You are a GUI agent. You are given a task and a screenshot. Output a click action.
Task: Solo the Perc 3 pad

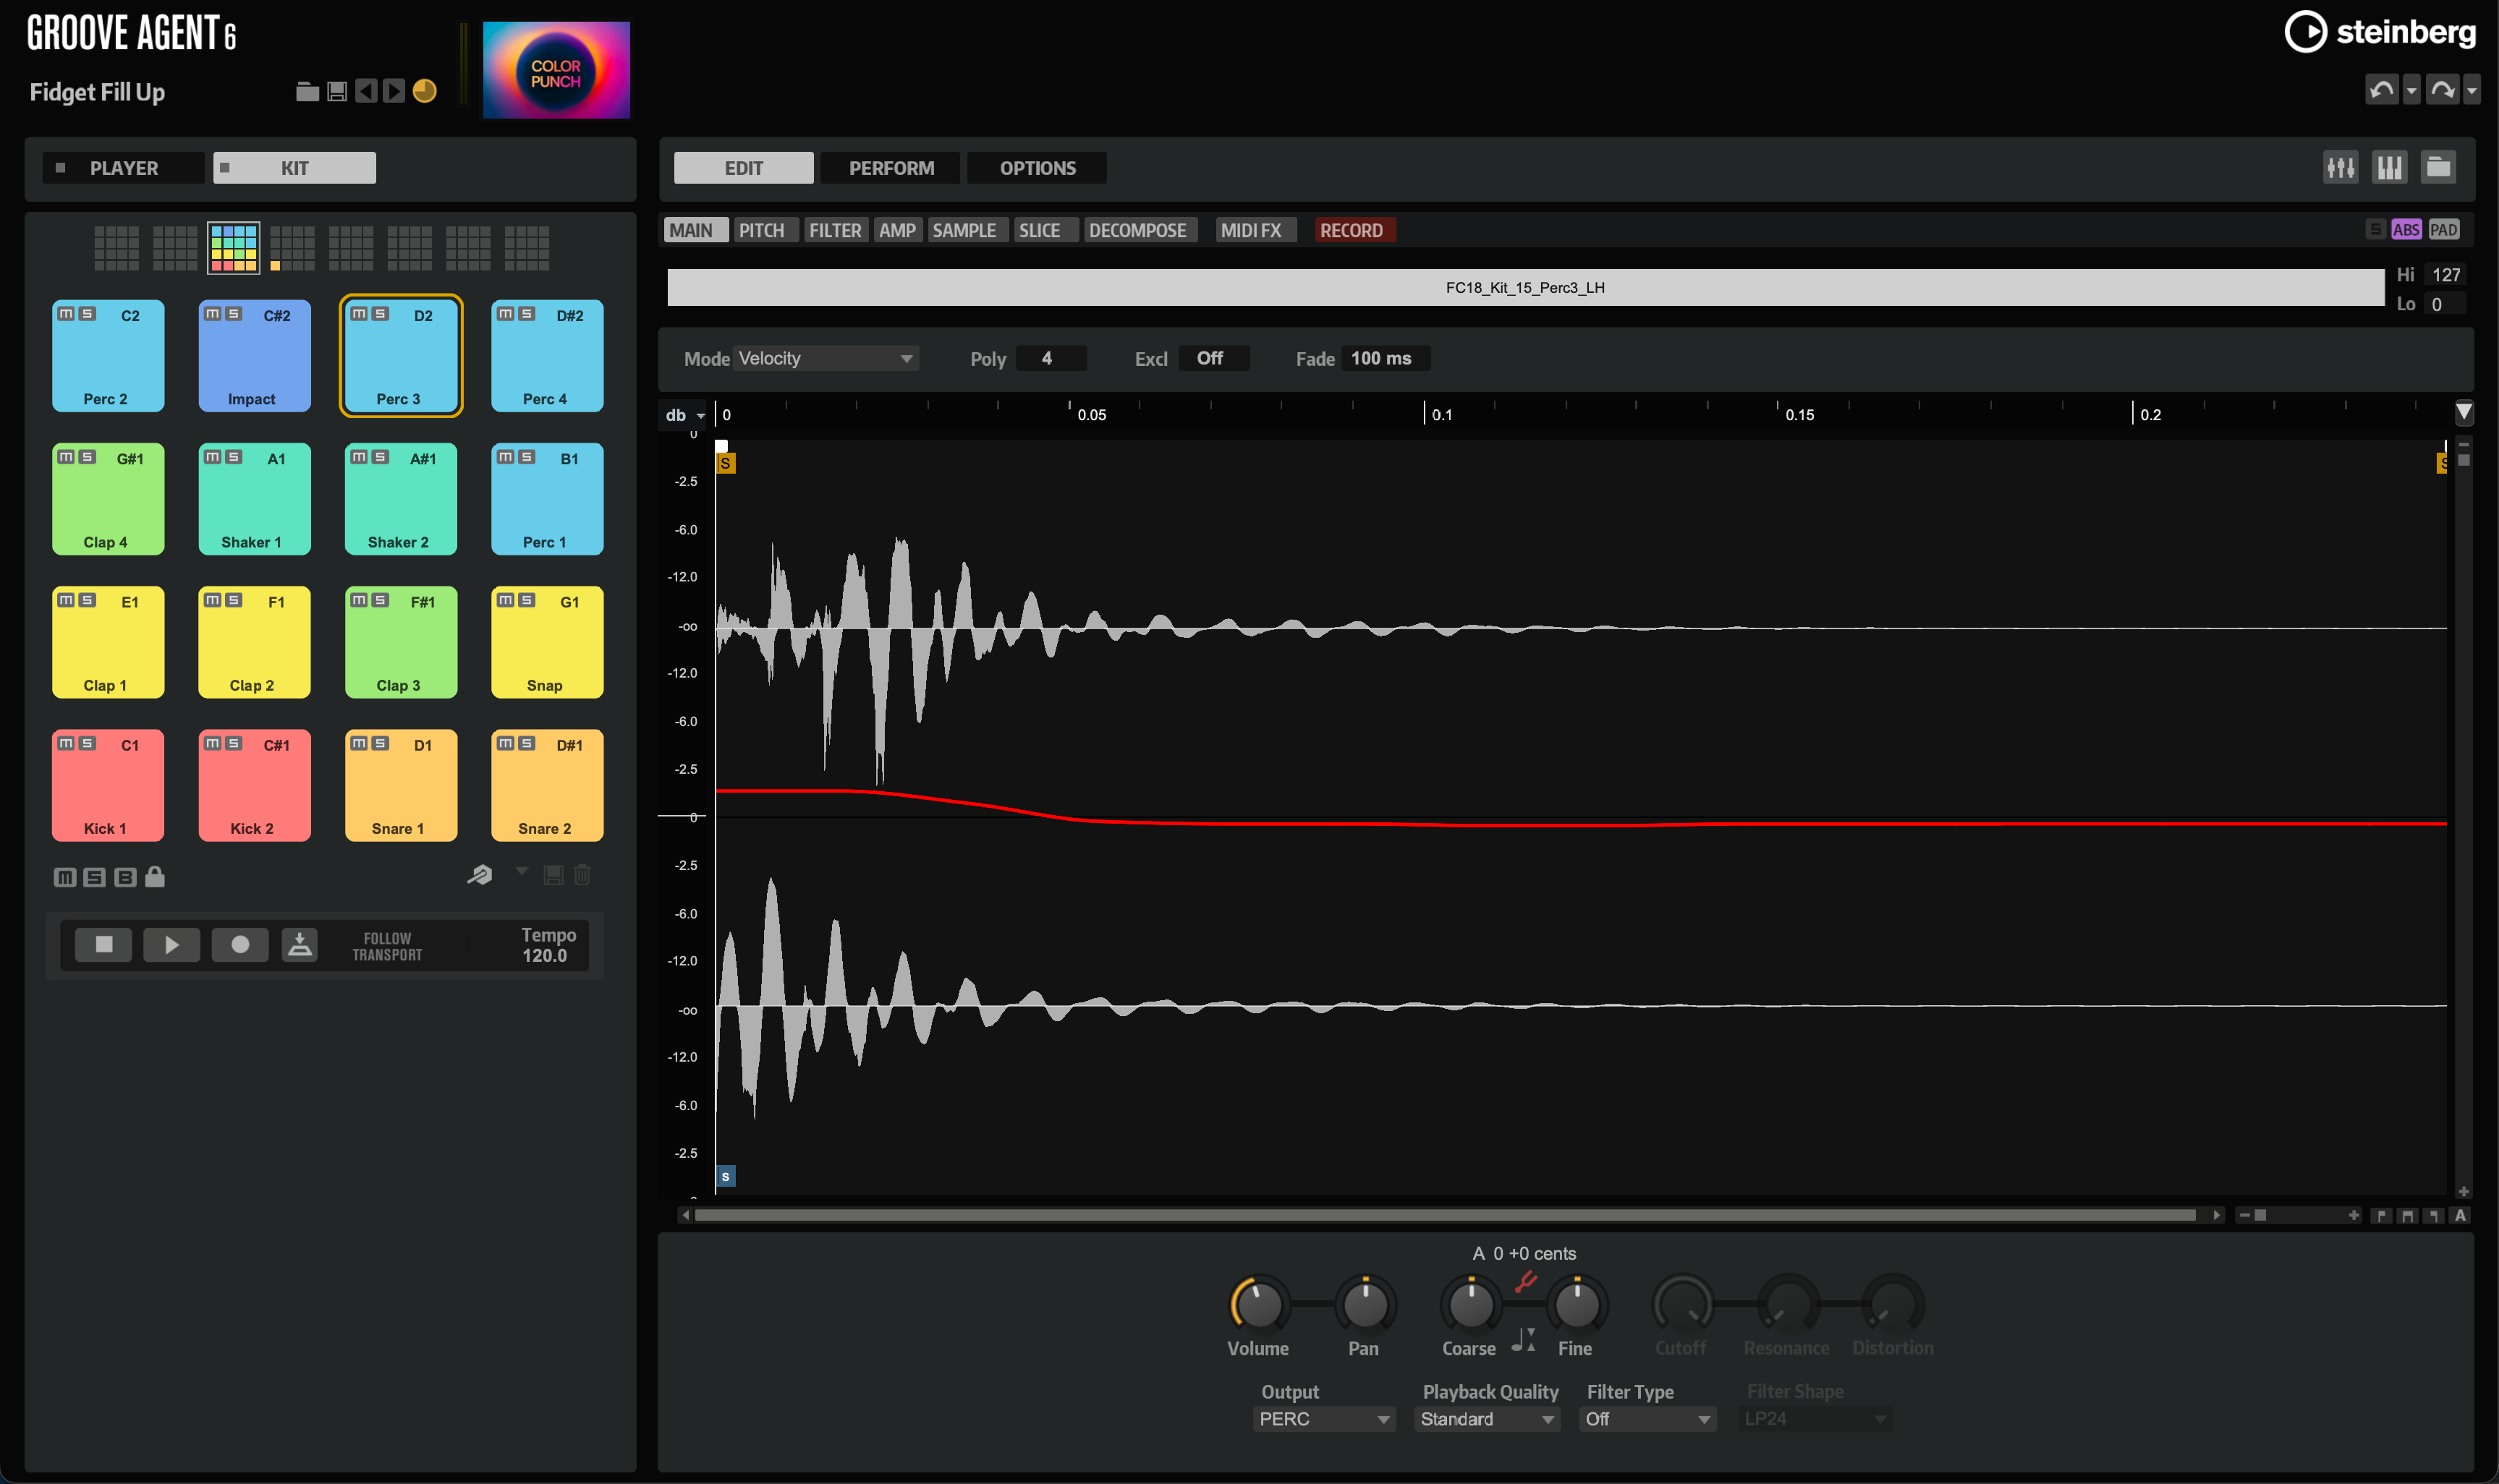(x=380, y=314)
